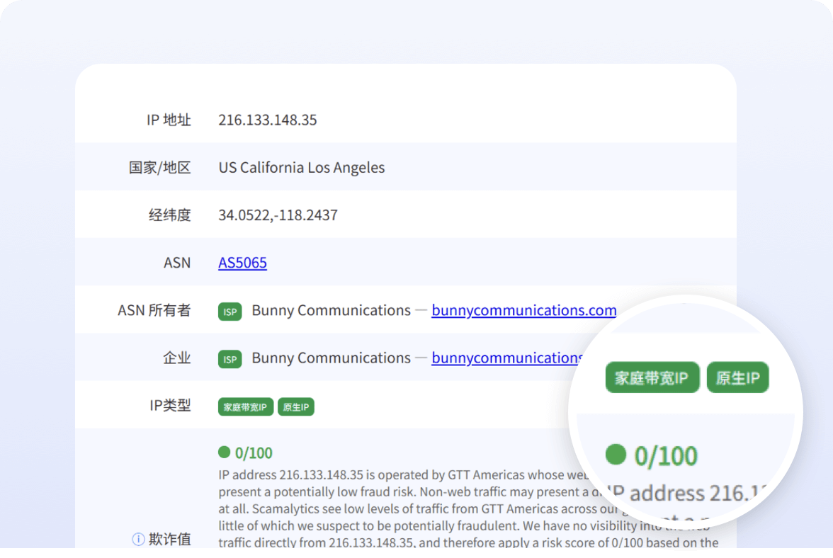The width and height of the screenshot is (833, 558).
Task: Select the small 原生IP tag in IP类型 row
Action: pos(295,407)
